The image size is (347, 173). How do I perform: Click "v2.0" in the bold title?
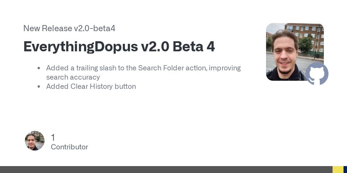click(155, 47)
